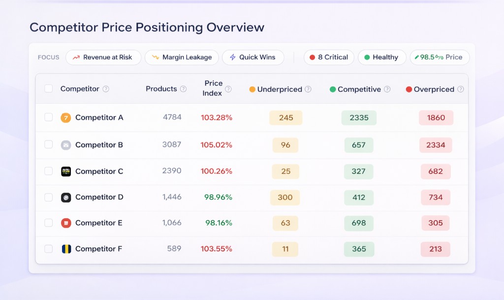Image resolution: width=504 pixels, height=300 pixels.
Task: Click the 8 Critical status button
Action: coord(328,57)
